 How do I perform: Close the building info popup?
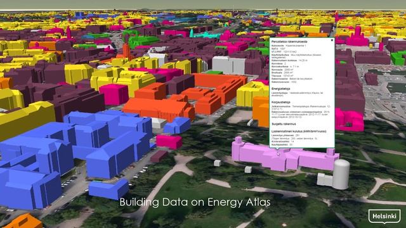[x=332, y=41]
